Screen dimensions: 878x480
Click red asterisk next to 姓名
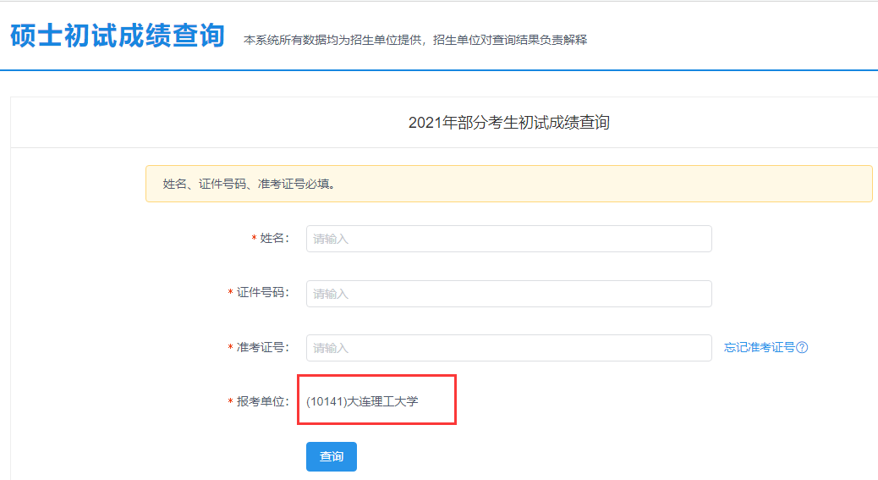click(x=254, y=240)
